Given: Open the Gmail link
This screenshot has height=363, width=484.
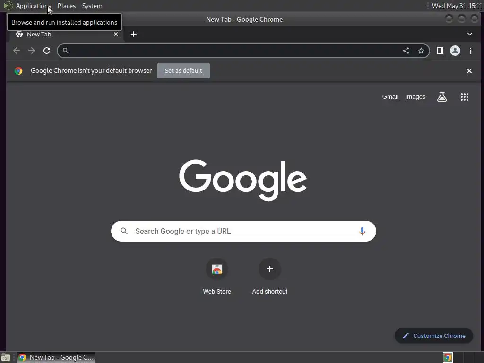Looking at the screenshot, I should [x=390, y=97].
